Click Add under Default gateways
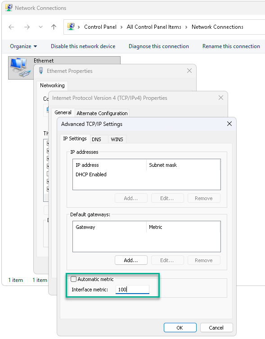265x339 pixels. pyautogui.click(x=131, y=260)
